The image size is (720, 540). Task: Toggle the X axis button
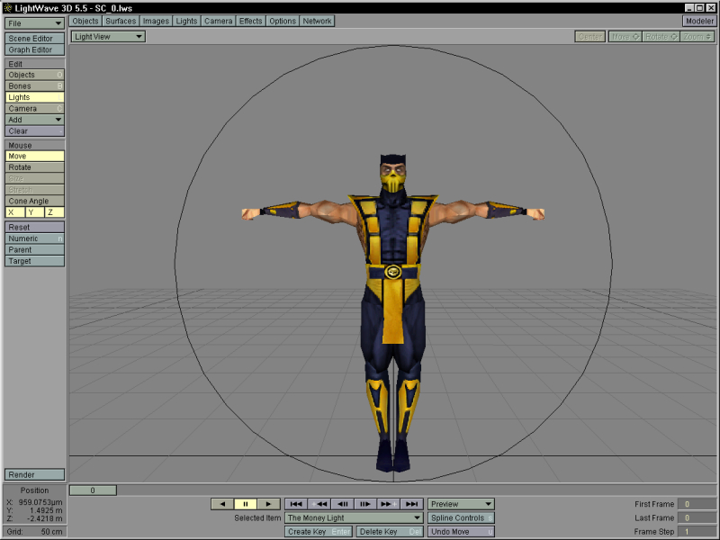14,212
